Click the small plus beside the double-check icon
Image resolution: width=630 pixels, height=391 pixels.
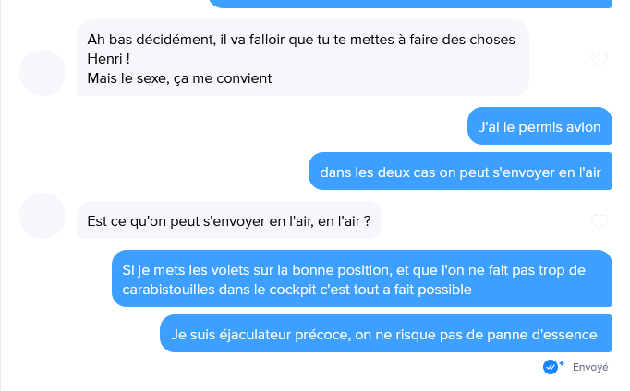click(562, 362)
